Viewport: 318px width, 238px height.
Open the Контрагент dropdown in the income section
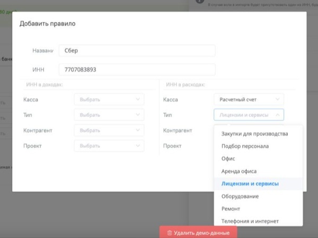pos(109,130)
